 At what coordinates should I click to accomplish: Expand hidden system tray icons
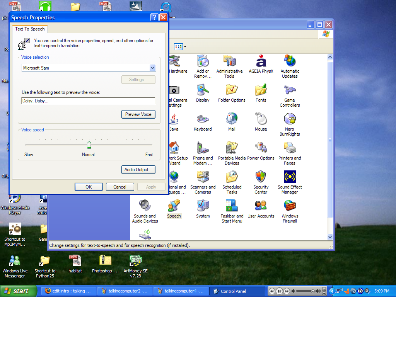(332, 291)
